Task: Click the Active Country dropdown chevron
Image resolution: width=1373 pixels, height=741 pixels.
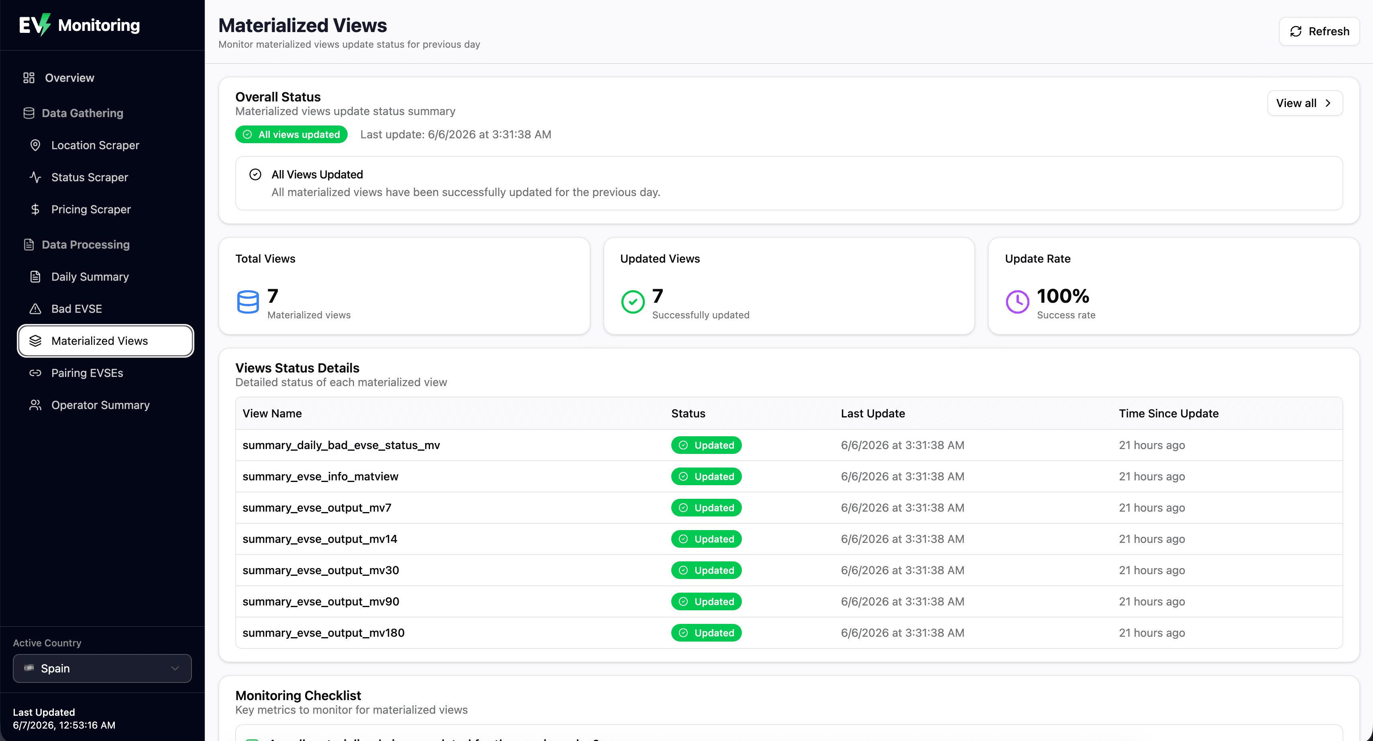Action: pos(175,668)
